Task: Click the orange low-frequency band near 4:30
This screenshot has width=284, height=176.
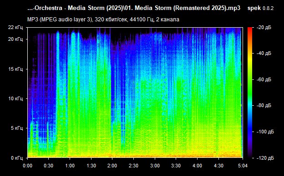Action: pyautogui.click(x=219, y=155)
